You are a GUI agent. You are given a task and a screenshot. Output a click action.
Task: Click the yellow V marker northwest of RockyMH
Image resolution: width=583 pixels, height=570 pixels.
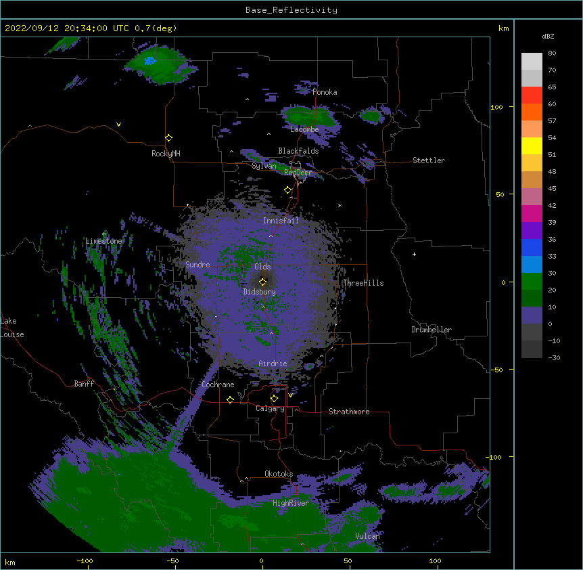(118, 125)
